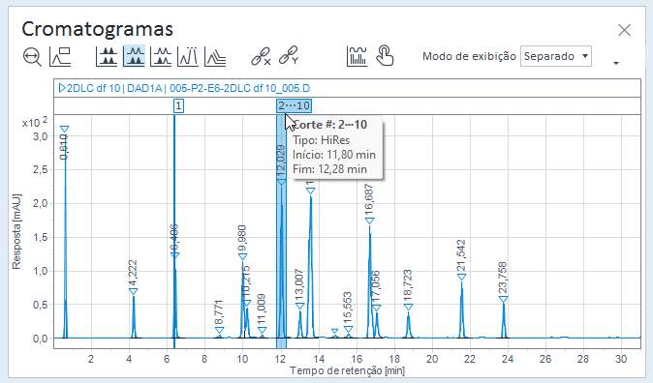Click the 17,056 peak label

click(x=376, y=287)
